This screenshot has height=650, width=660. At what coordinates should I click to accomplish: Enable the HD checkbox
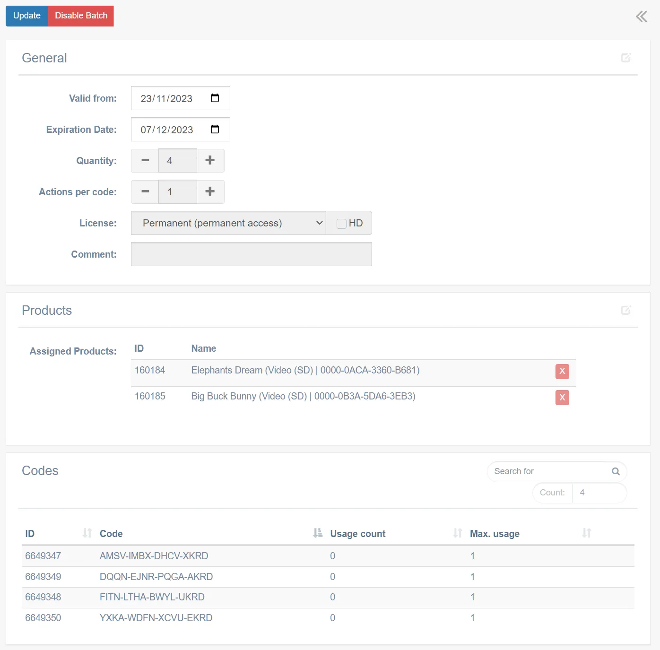[341, 224]
